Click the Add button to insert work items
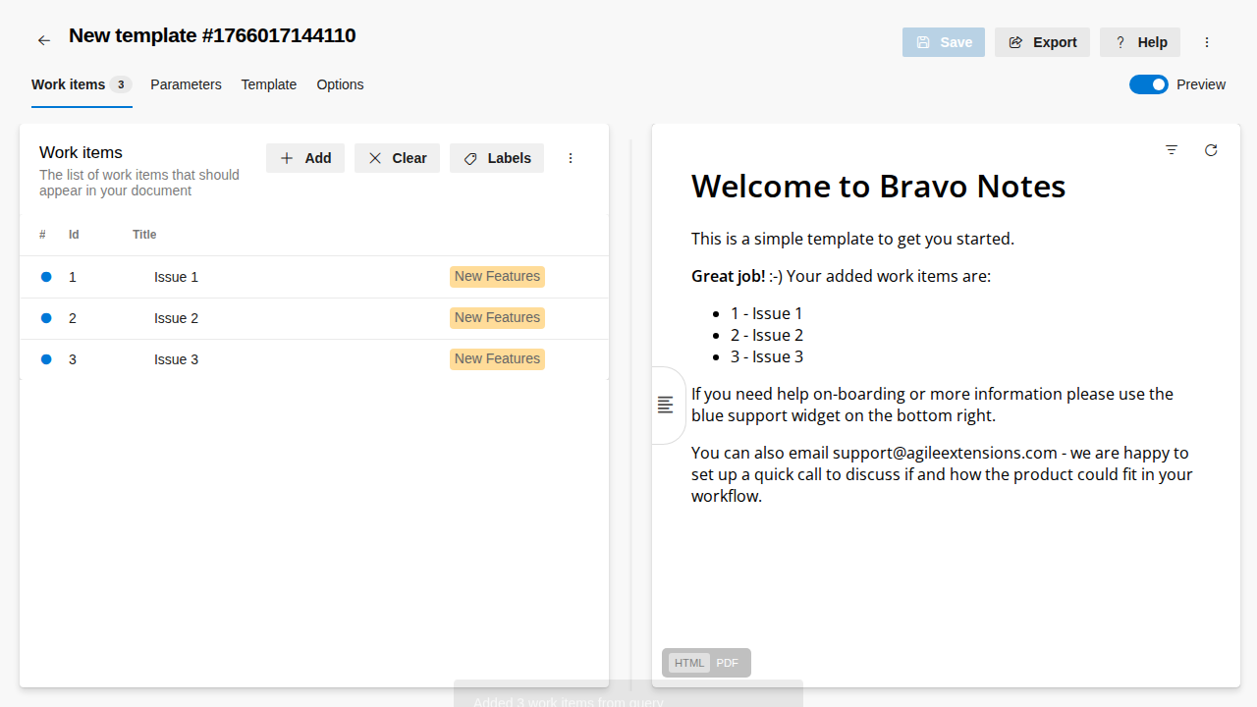 click(x=304, y=158)
